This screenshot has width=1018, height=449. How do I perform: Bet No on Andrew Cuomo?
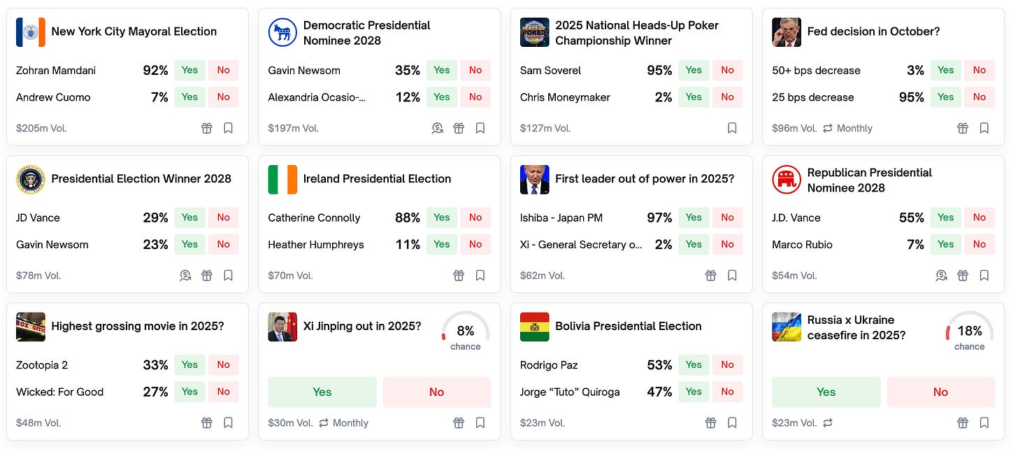click(223, 97)
